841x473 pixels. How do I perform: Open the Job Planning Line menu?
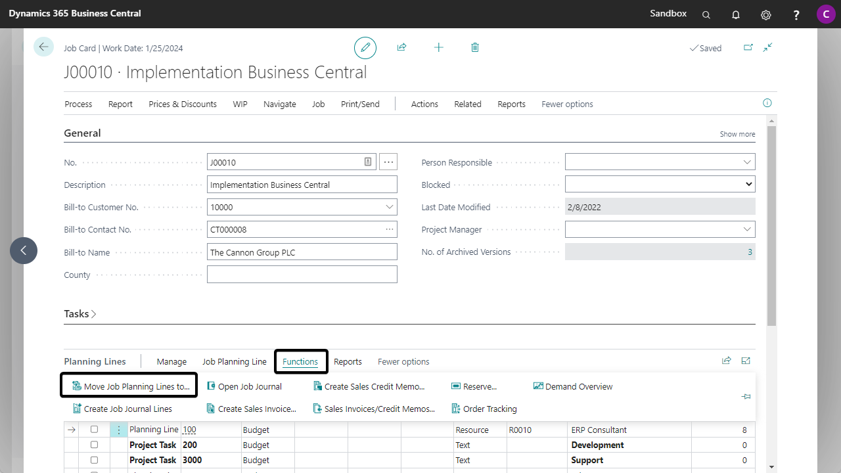pos(234,361)
